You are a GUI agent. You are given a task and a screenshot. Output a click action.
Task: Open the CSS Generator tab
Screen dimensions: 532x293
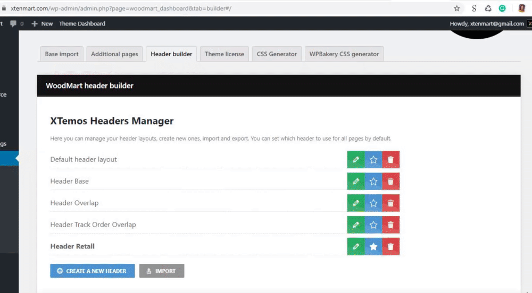tap(277, 54)
